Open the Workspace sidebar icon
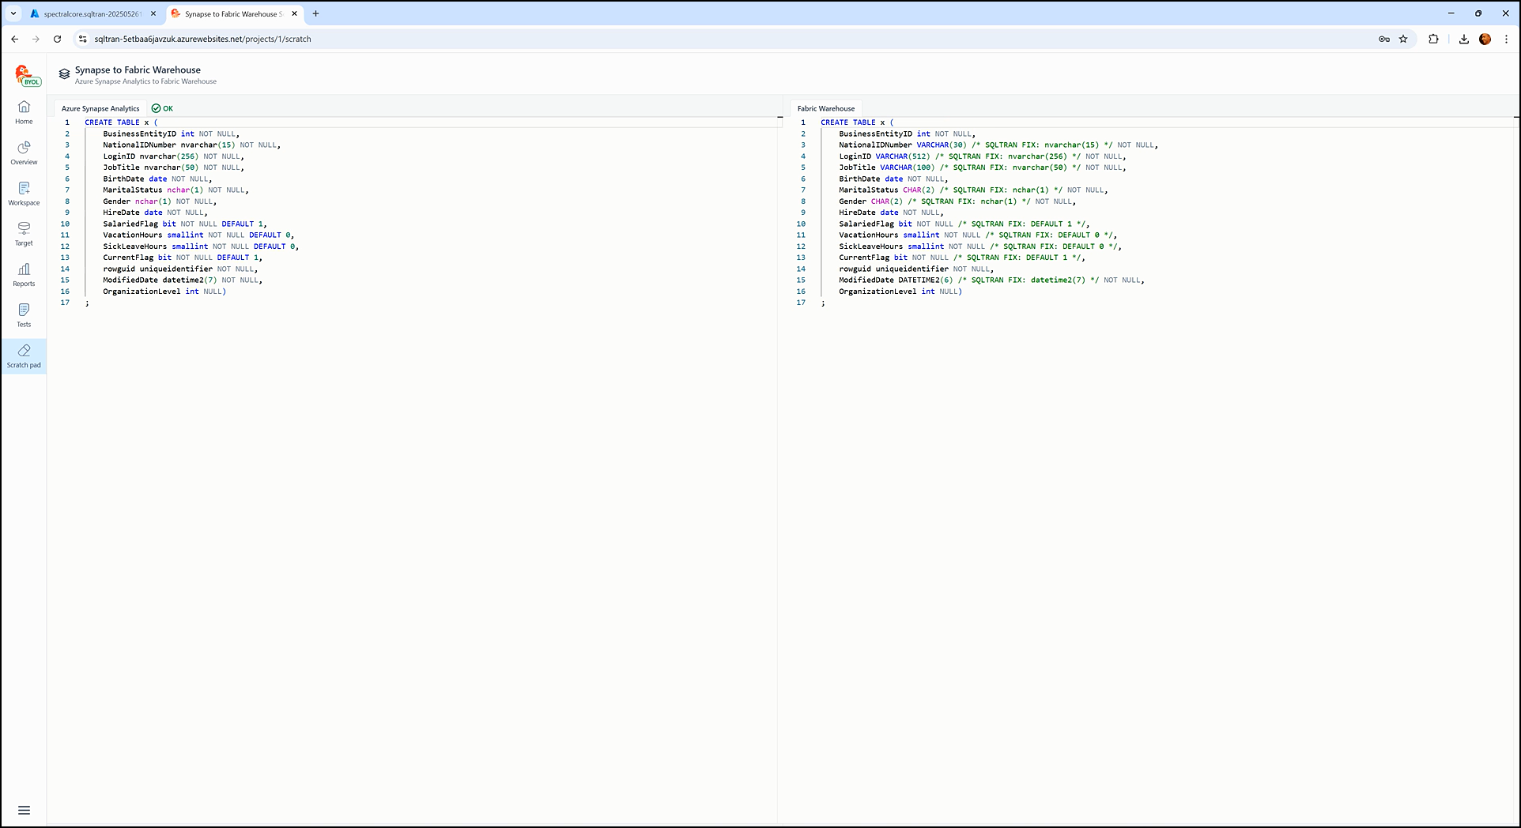The image size is (1521, 828). pyautogui.click(x=24, y=193)
